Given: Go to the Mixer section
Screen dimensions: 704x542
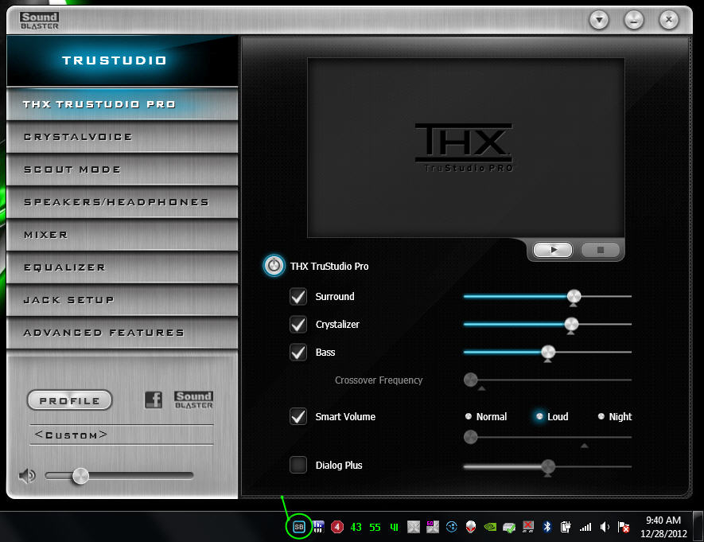Looking at the screenshot, I should tap(123, 235).
